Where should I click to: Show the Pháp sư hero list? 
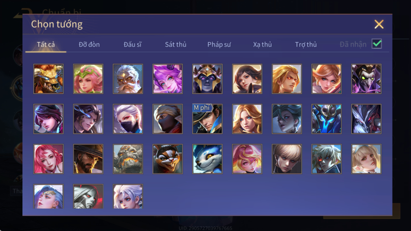tap(219, 44)
